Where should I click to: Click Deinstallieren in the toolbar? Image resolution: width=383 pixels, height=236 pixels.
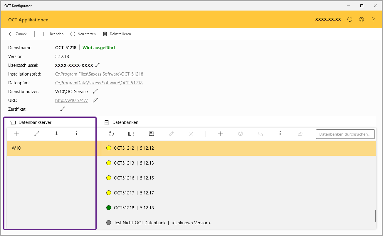tap(117, 34)
